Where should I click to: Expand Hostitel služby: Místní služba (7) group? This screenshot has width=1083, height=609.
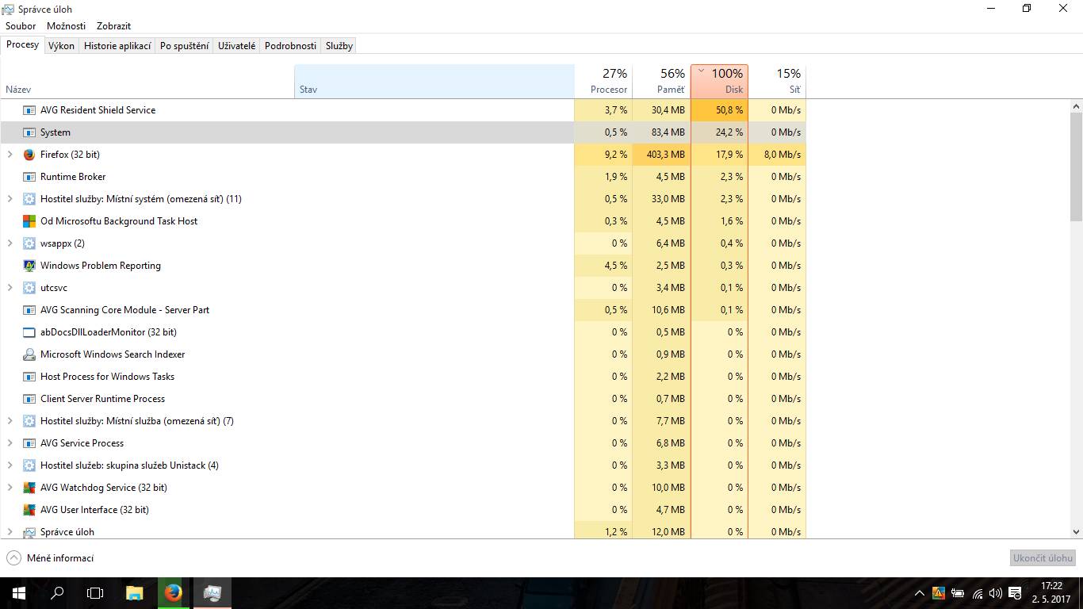(x=10, y=421)
